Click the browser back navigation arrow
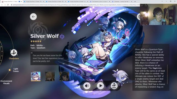 pyautogui.click(x=2, y=5)
